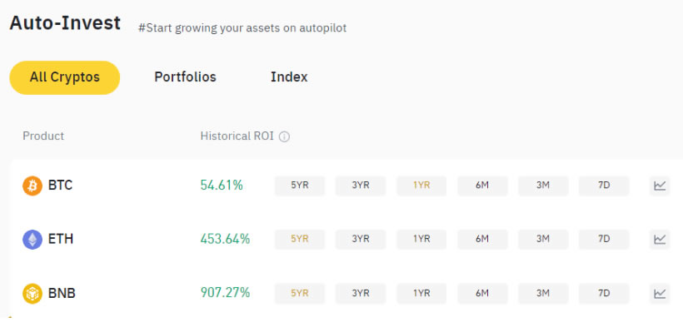
Task: Open the ETH row chart icon
Action: click(660, 240)
